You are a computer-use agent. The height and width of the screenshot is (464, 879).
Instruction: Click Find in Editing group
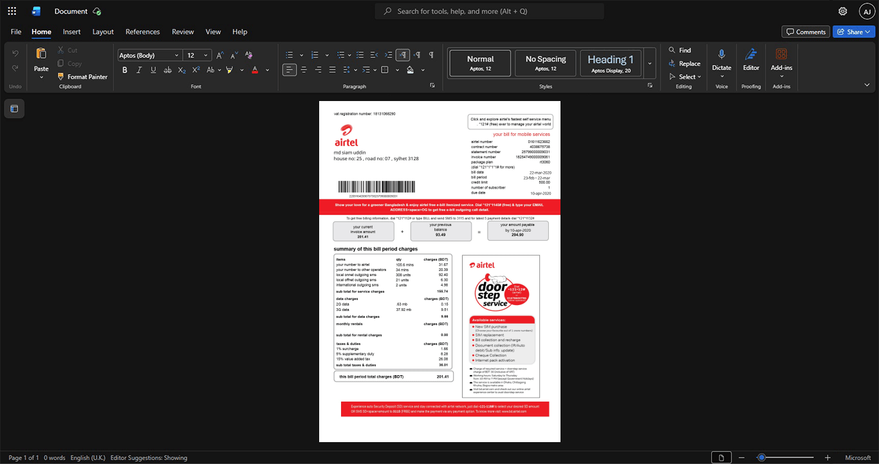click(680, 50)
